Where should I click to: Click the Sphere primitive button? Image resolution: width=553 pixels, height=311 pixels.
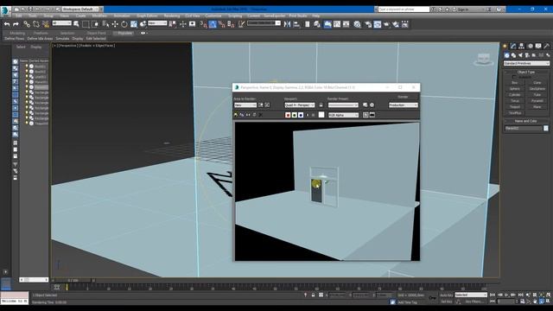pyautogui.click(x=515, y=88)
